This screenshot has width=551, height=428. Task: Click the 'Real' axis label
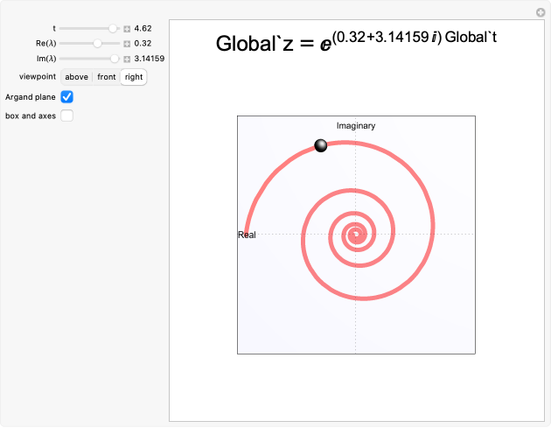(x=248, y=235)
